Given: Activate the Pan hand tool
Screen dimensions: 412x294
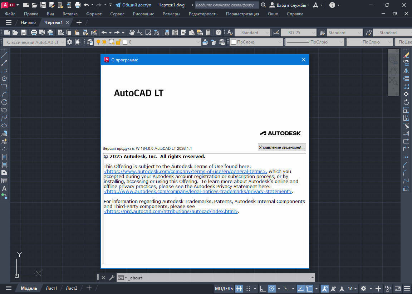Looking at the screenshot, I should point(132,32).
